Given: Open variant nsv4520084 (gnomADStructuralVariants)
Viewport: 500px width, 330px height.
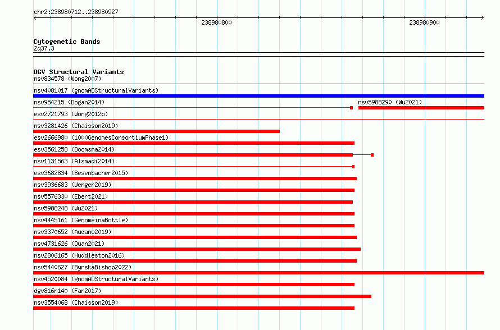Looking at the screenshot, I should coord(96,279).
